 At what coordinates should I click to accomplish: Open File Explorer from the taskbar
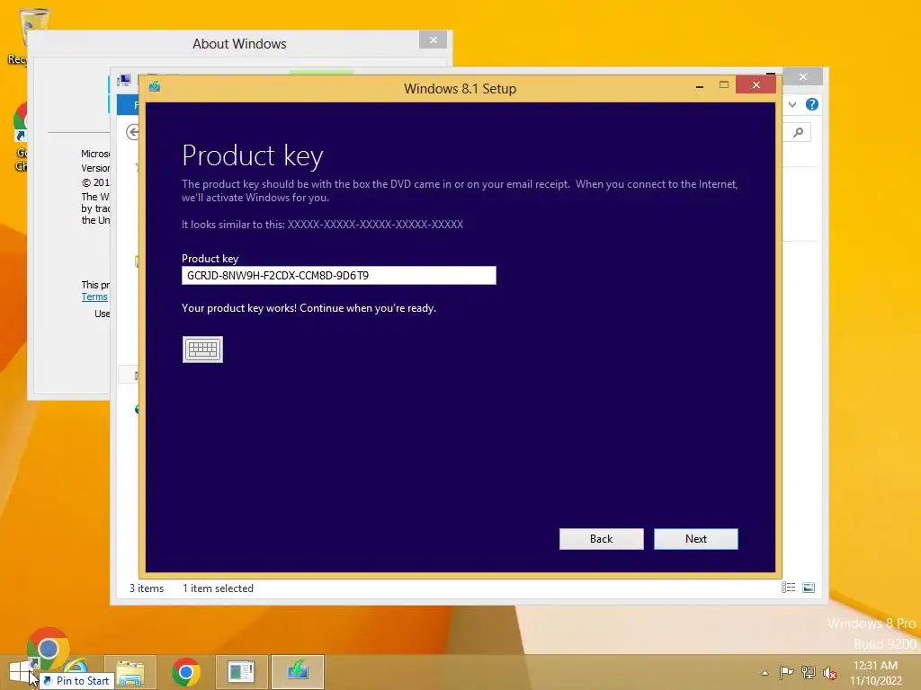(x=130, y=672)
